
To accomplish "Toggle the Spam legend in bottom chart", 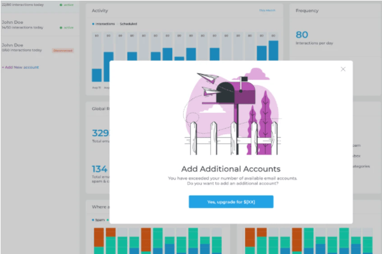I will [x=97, y=219].
